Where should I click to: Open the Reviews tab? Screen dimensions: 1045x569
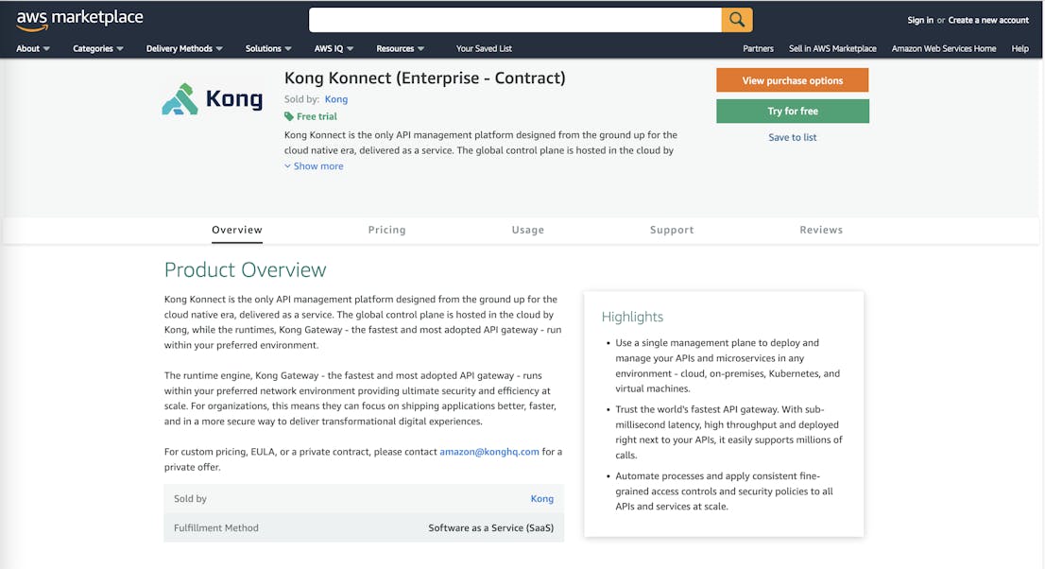(x=820, y=230)
